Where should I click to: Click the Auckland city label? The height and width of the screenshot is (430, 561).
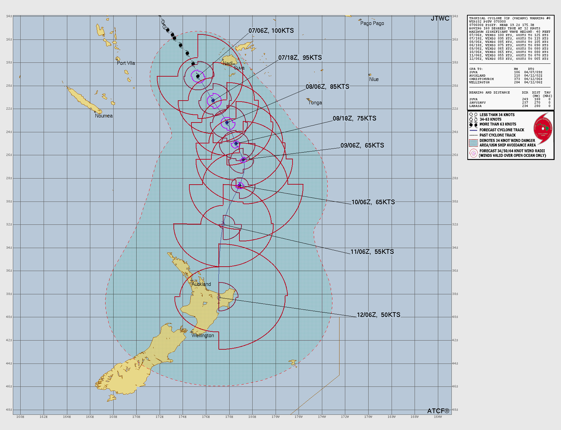coord(201,284)
